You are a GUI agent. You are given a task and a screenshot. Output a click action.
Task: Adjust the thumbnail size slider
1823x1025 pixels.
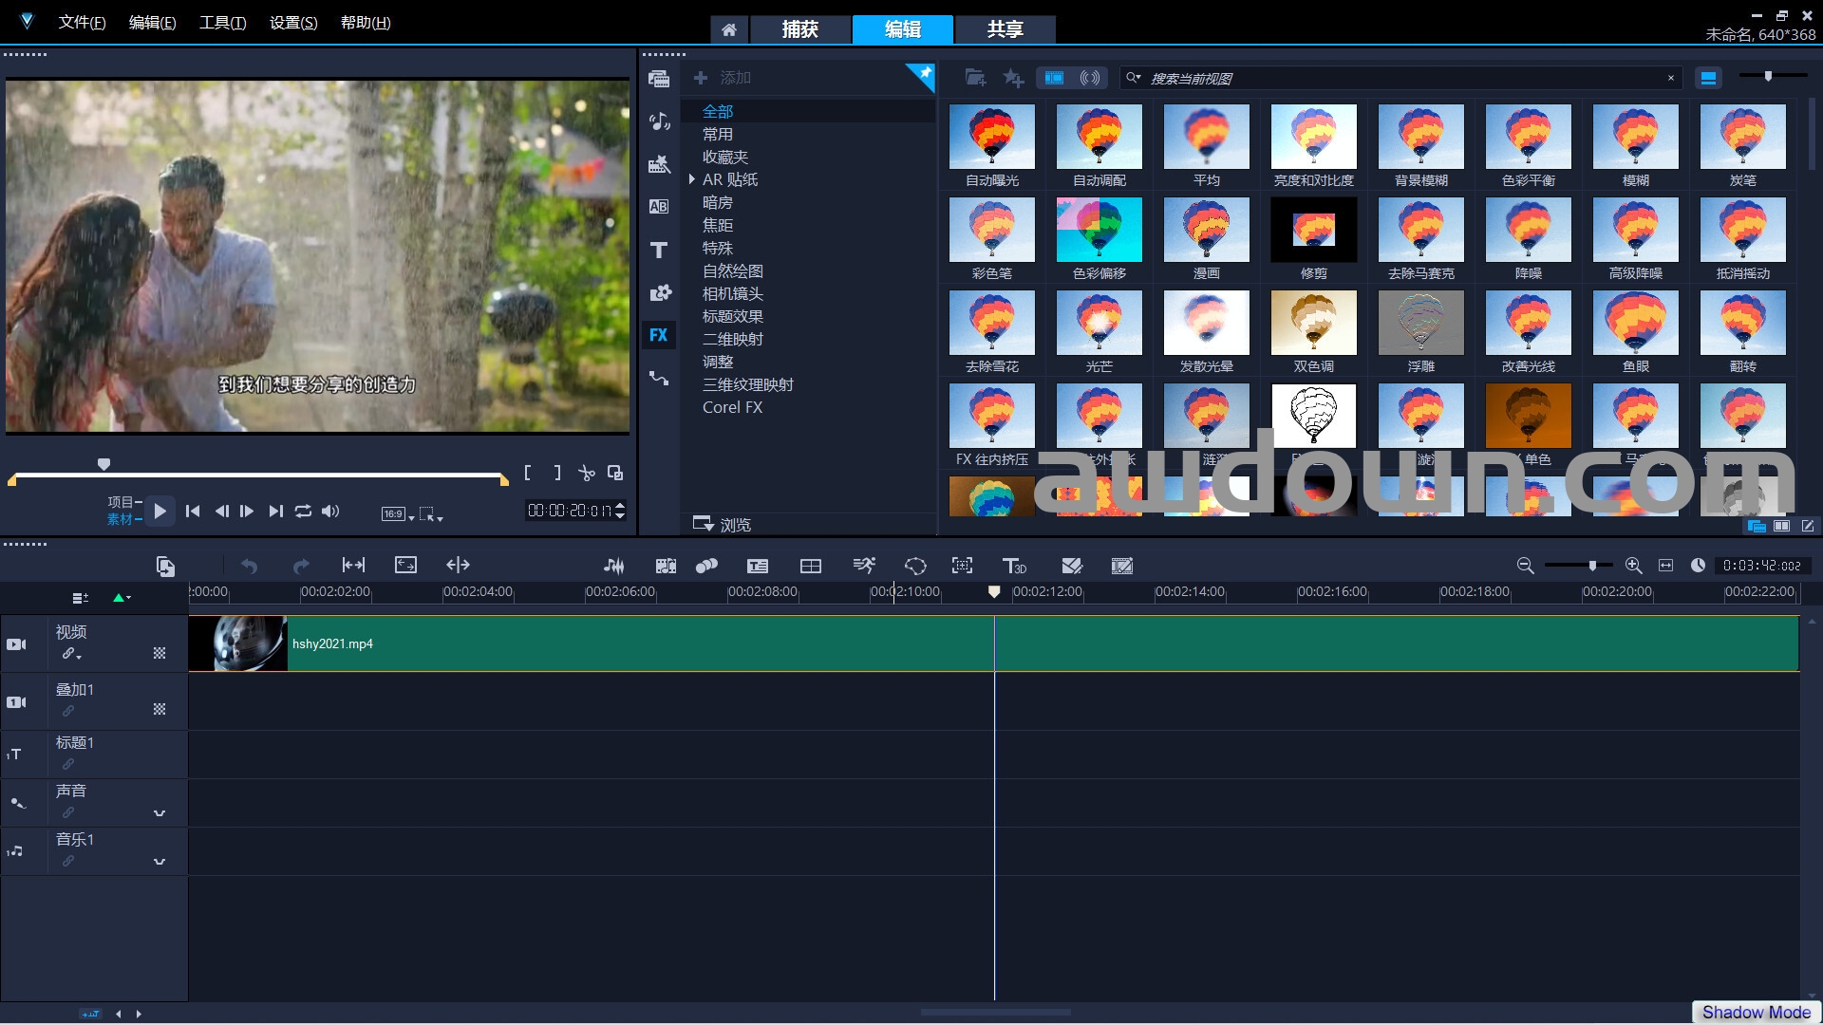(1768, 76)
